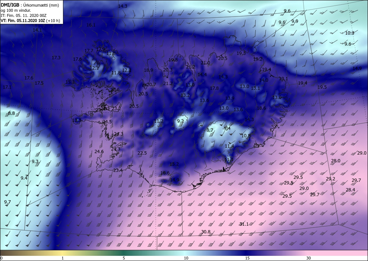Select the 8.8 value label
This screenshot has height=261, width=368.
[11, 113]
